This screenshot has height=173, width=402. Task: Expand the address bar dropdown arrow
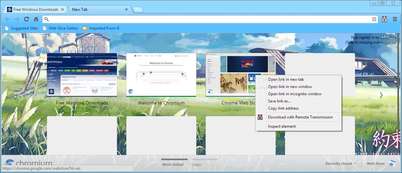(374, 19)
